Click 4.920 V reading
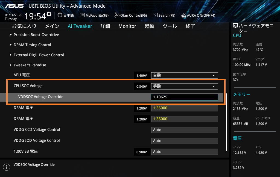Image resolution: width=280 pixels, height=177 pixels. click(261, 153)
